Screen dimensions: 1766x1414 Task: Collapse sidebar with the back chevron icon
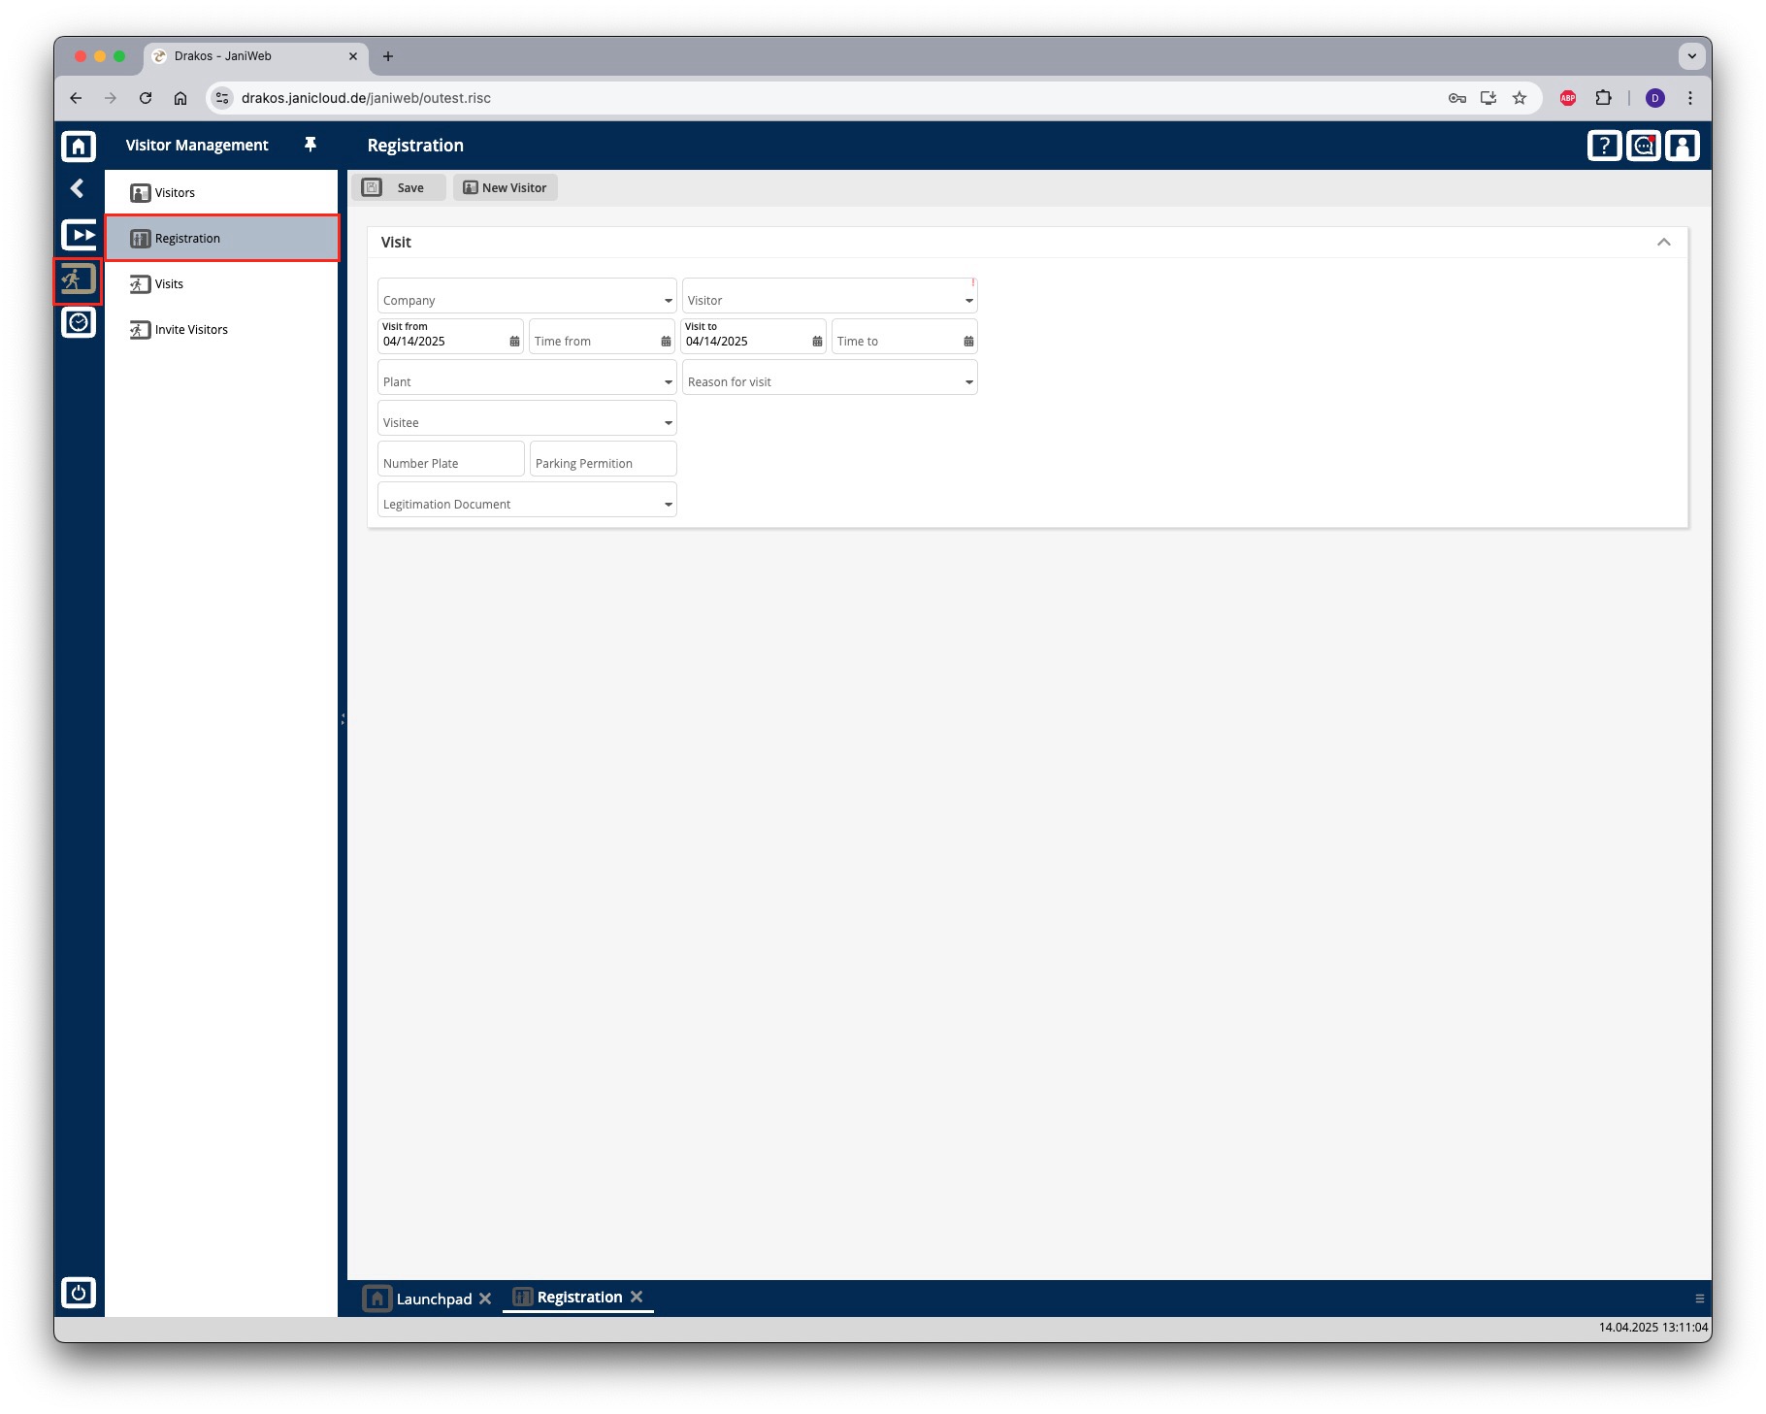(x=78, y=188)
